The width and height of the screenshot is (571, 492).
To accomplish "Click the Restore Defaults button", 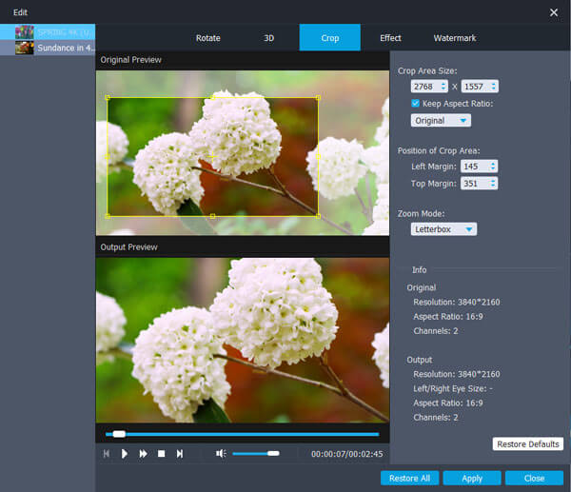I will click(527, 443).
